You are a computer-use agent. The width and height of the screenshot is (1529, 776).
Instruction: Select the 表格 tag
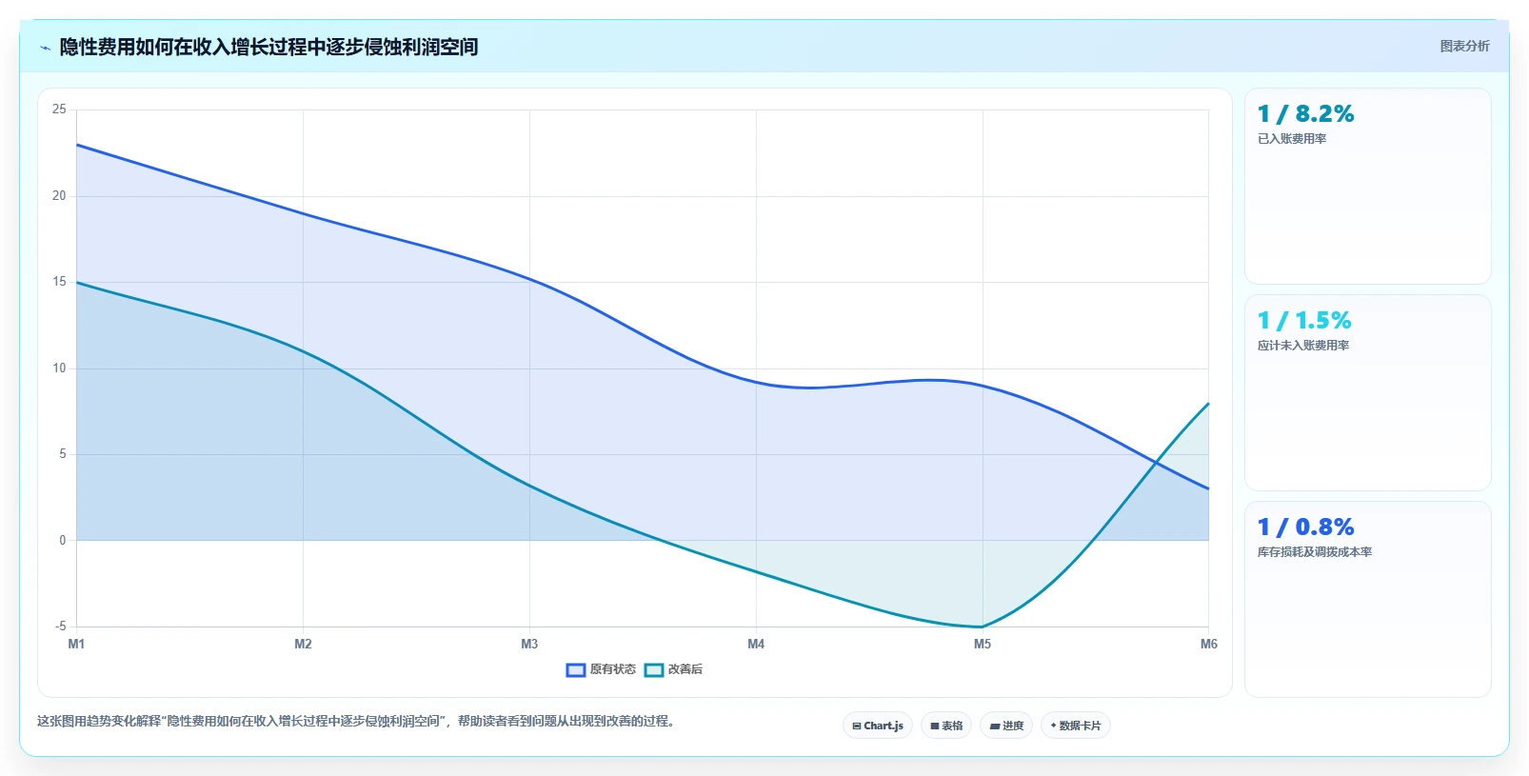tap(946, 726)
